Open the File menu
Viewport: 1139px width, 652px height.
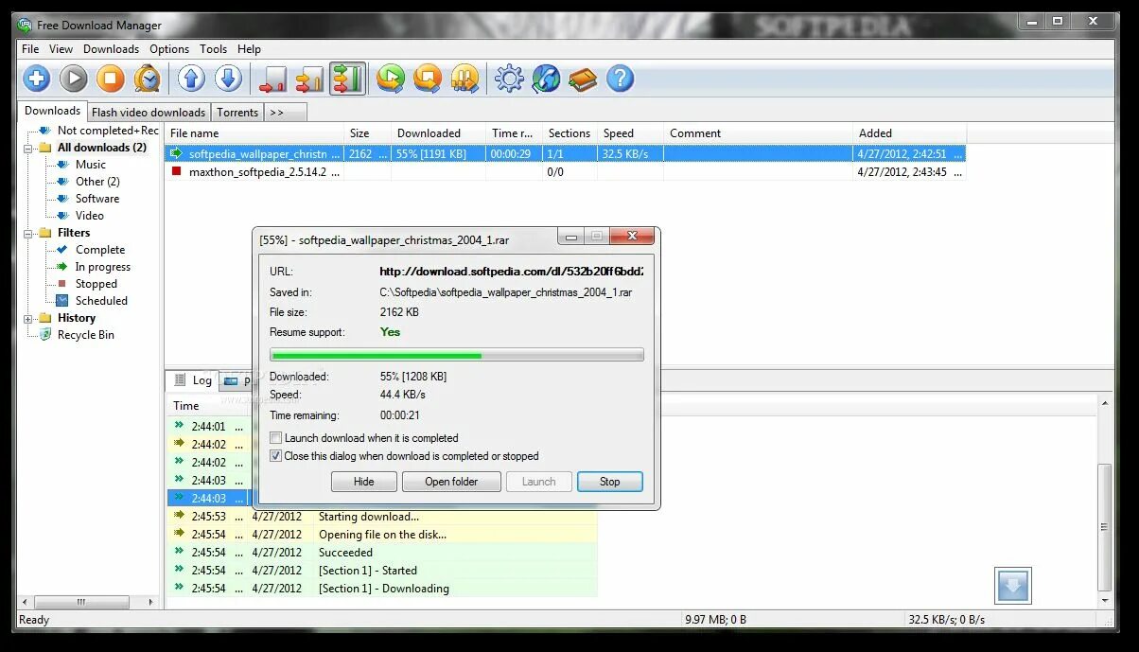[30, 49]
